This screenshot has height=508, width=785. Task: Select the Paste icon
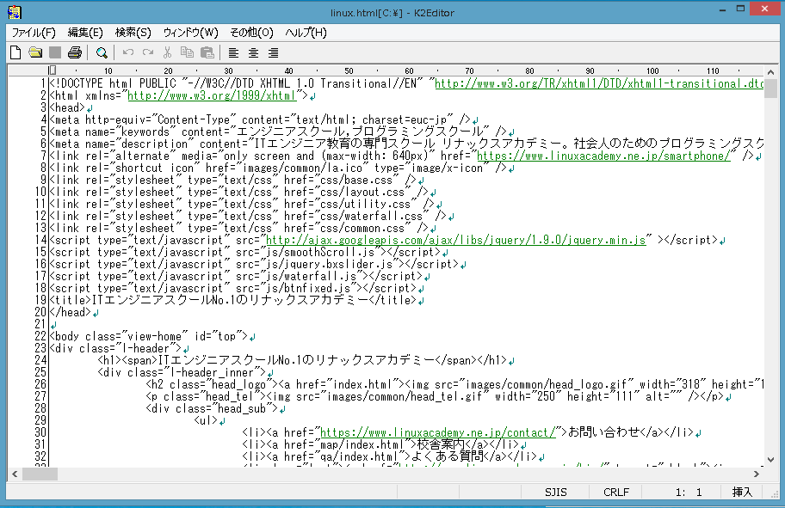pos(207,52)
